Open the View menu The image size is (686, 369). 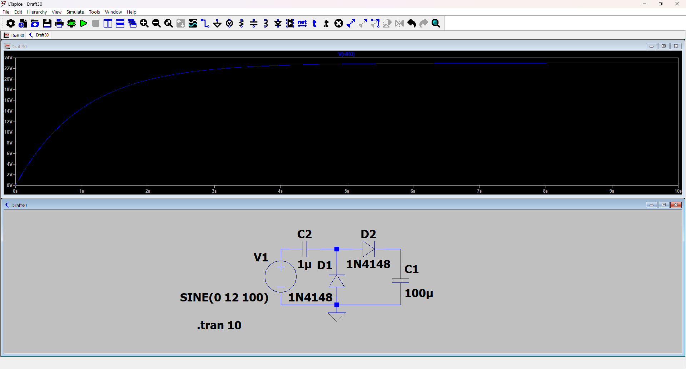pyautogui.click(x=56, y=12)
